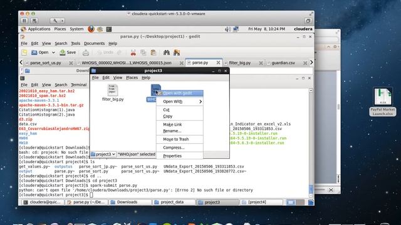Open the cloudera user menu
The image size is (401, 225).
[303, 29]
